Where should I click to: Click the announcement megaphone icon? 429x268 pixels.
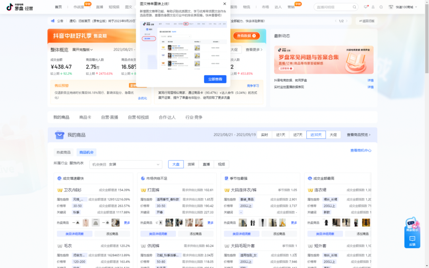[52, 21]
